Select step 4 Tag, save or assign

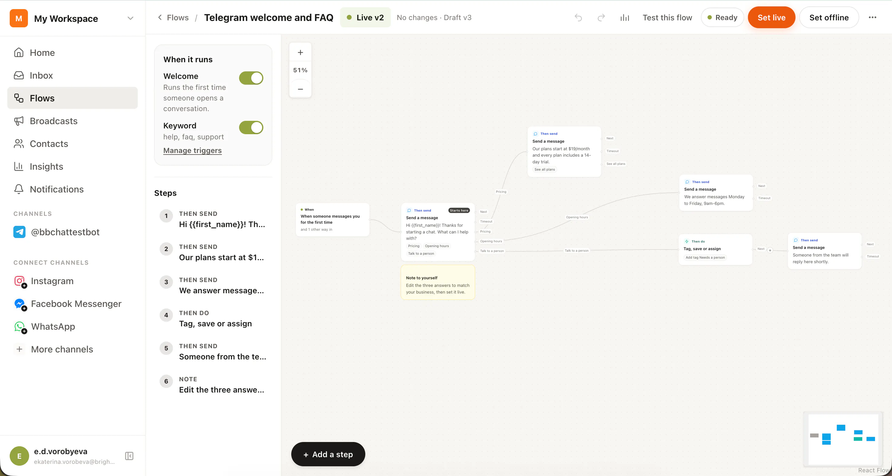click(213, 318)
